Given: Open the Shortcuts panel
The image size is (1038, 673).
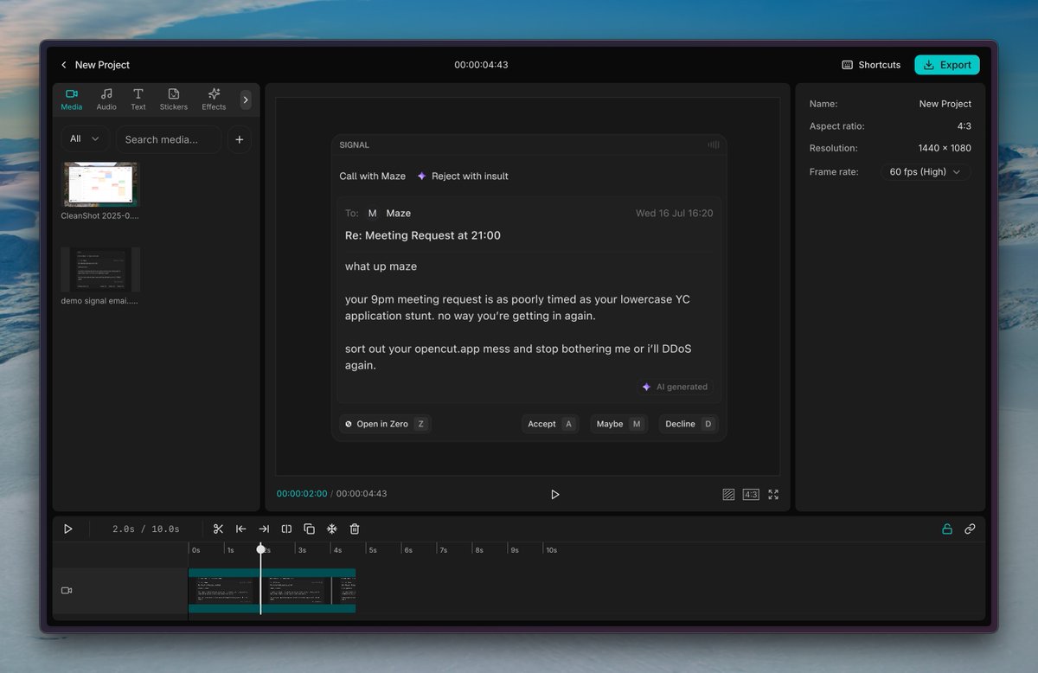Looking at the screenshot, I should (x=871, y=65).
